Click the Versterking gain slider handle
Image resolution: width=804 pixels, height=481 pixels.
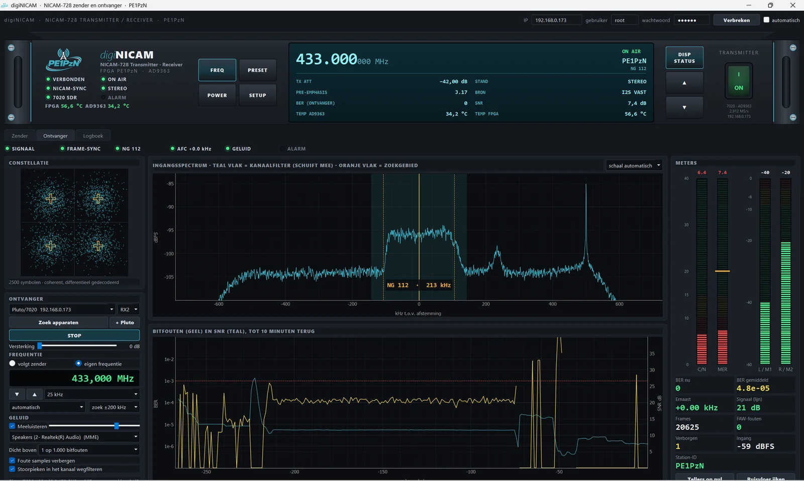(40, 346)
